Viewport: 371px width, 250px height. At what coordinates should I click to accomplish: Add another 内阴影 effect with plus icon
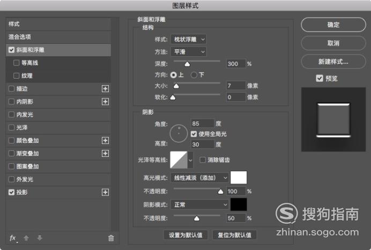(x=105, y=102)
